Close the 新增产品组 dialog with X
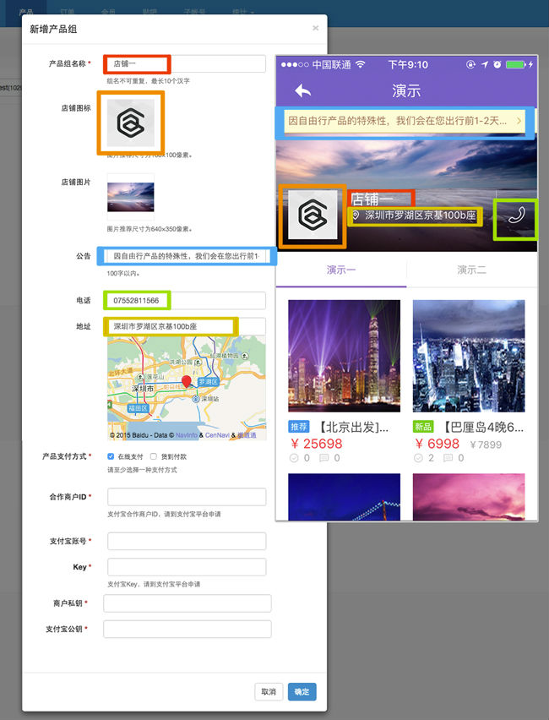This screenshot has height=720, width=549. (x=315, y=28)
